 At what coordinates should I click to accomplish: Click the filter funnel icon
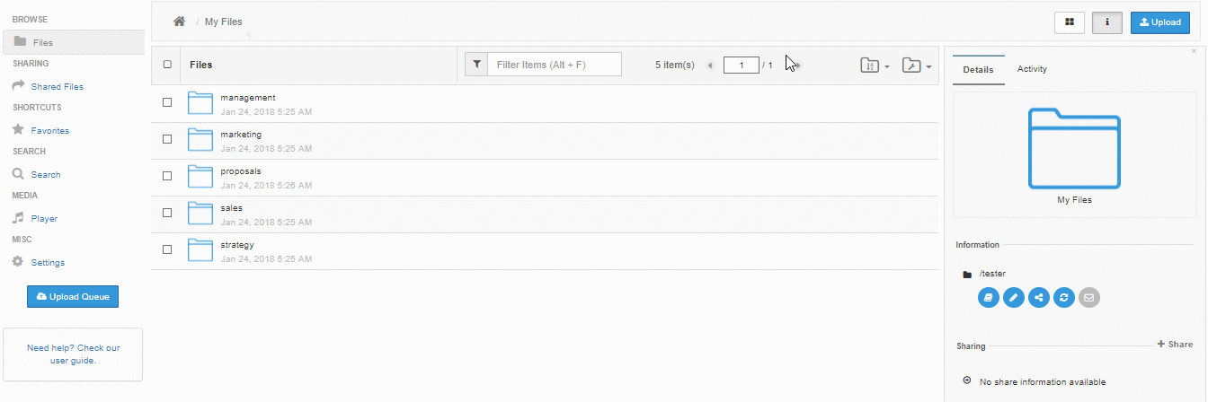click(x=476, y=65)
